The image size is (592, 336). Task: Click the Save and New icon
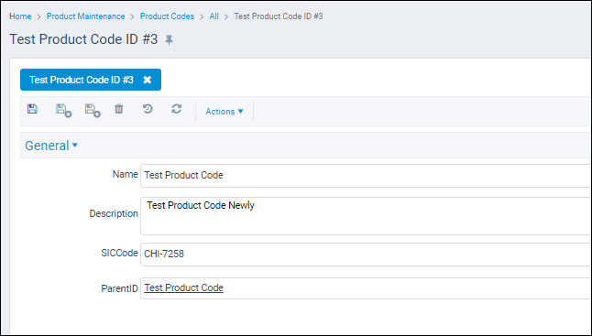point(93,111)
